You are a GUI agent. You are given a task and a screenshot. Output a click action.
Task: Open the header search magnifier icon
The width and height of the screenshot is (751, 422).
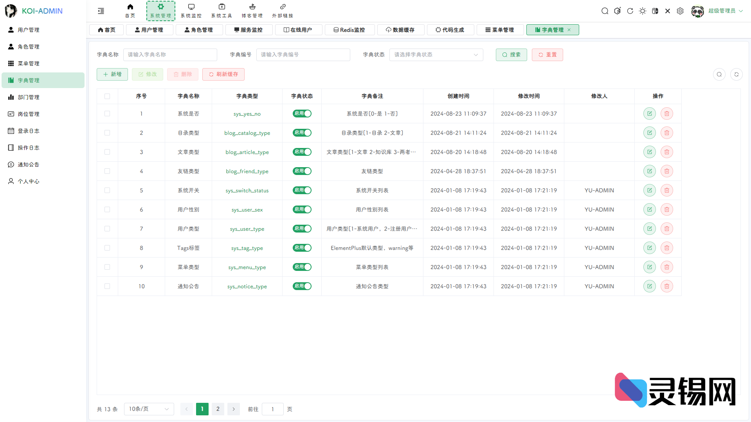605,11
